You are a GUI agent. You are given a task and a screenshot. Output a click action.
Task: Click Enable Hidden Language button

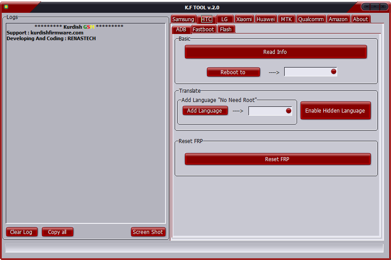coord(335,110)
